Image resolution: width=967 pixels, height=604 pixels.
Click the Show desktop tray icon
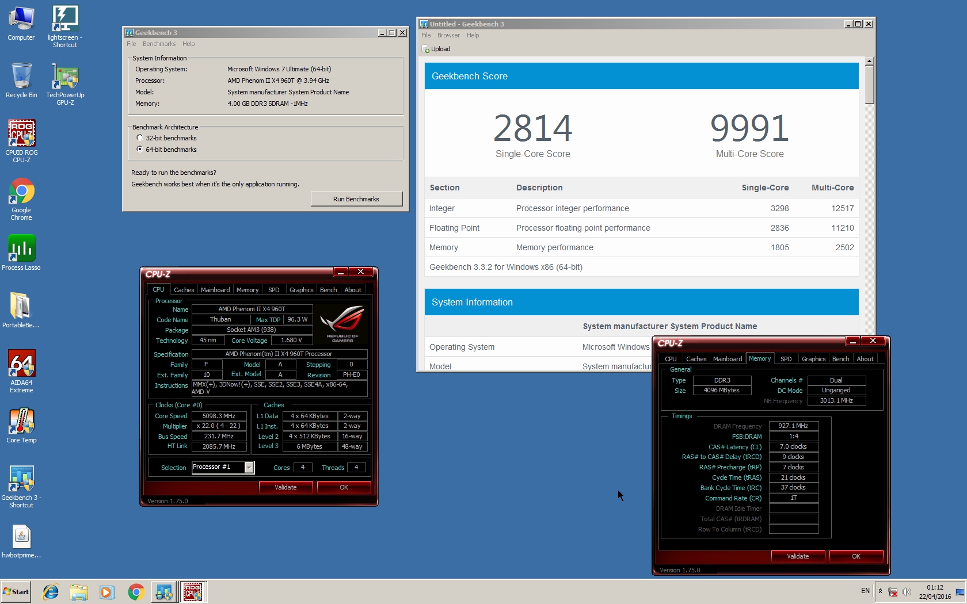click(x=960, y=592)
